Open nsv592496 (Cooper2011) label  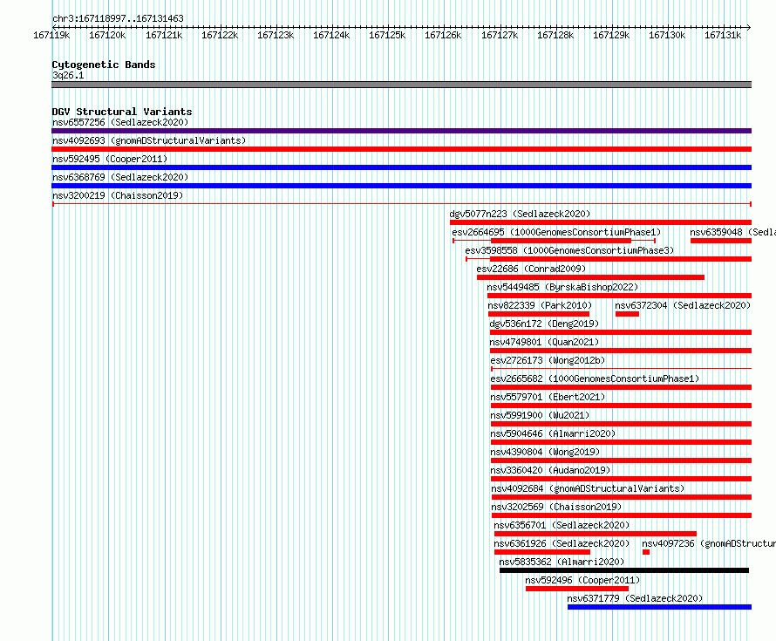tap(582, 580)
